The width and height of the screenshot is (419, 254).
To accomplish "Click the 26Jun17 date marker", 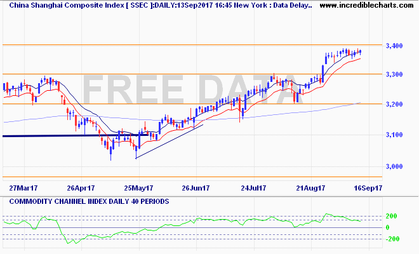I will [196, 188].
